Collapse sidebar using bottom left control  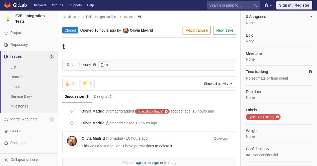coord(21,160)
